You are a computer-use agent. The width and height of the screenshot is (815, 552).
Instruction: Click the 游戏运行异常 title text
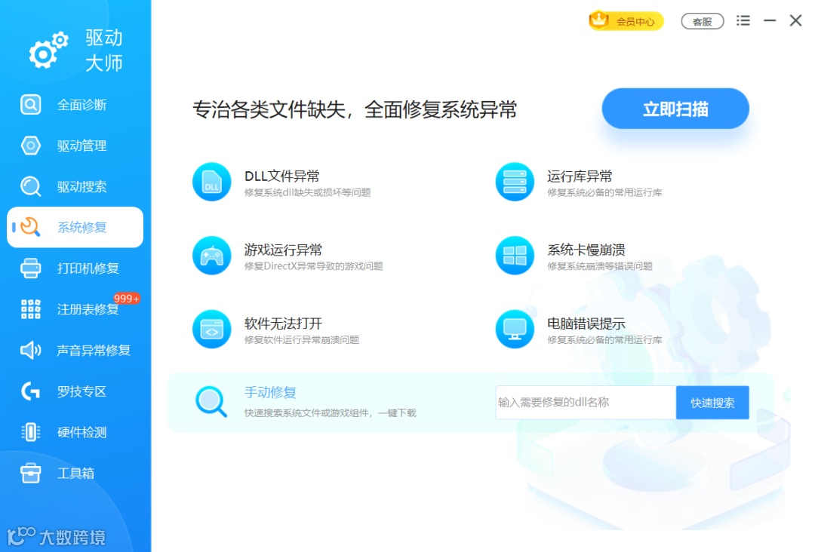(283, 250)
